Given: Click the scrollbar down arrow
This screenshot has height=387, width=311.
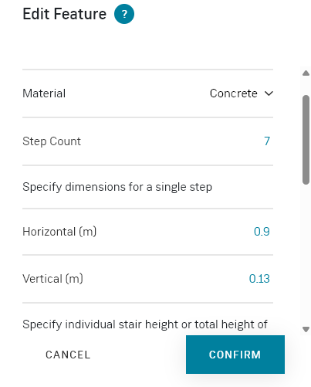Looking at the screenshot, I should (306, 329).
